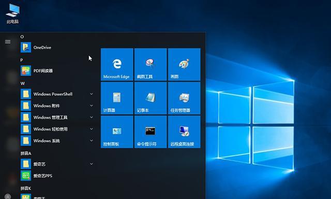Open the 计算器 calculator tile

point(117,98)
